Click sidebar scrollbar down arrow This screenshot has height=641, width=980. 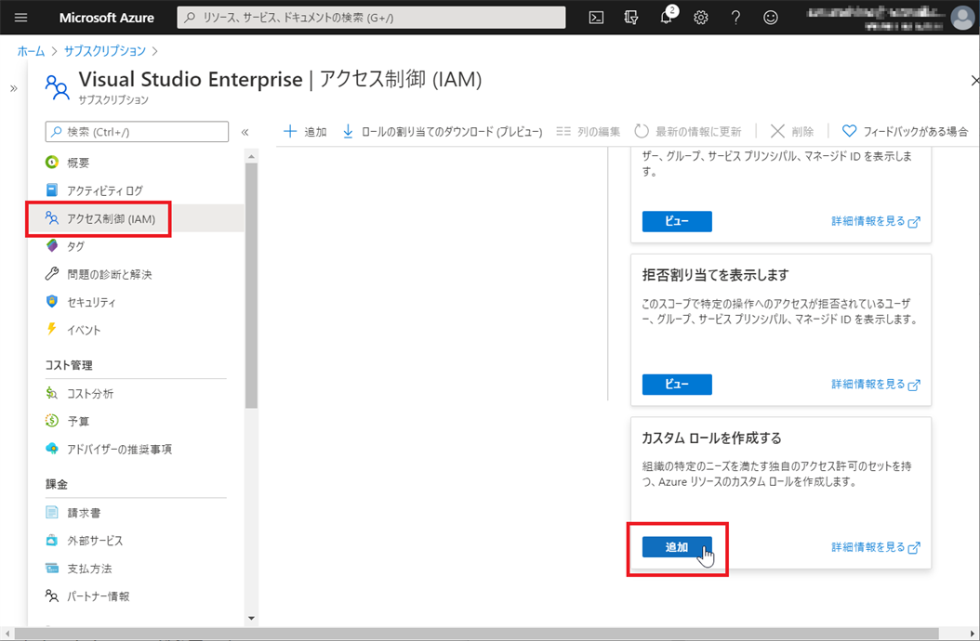pos(251,619)
